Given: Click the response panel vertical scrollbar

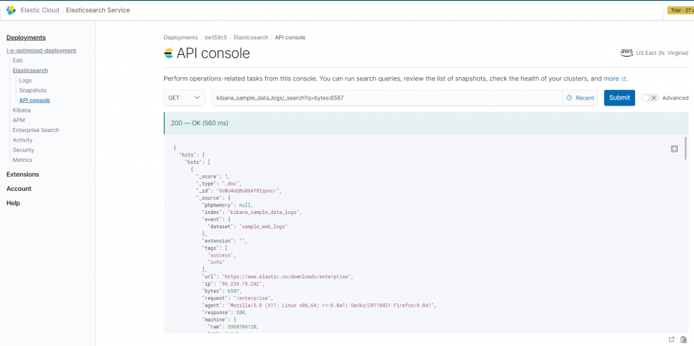Looking at the screenshot, I should 686,149.
